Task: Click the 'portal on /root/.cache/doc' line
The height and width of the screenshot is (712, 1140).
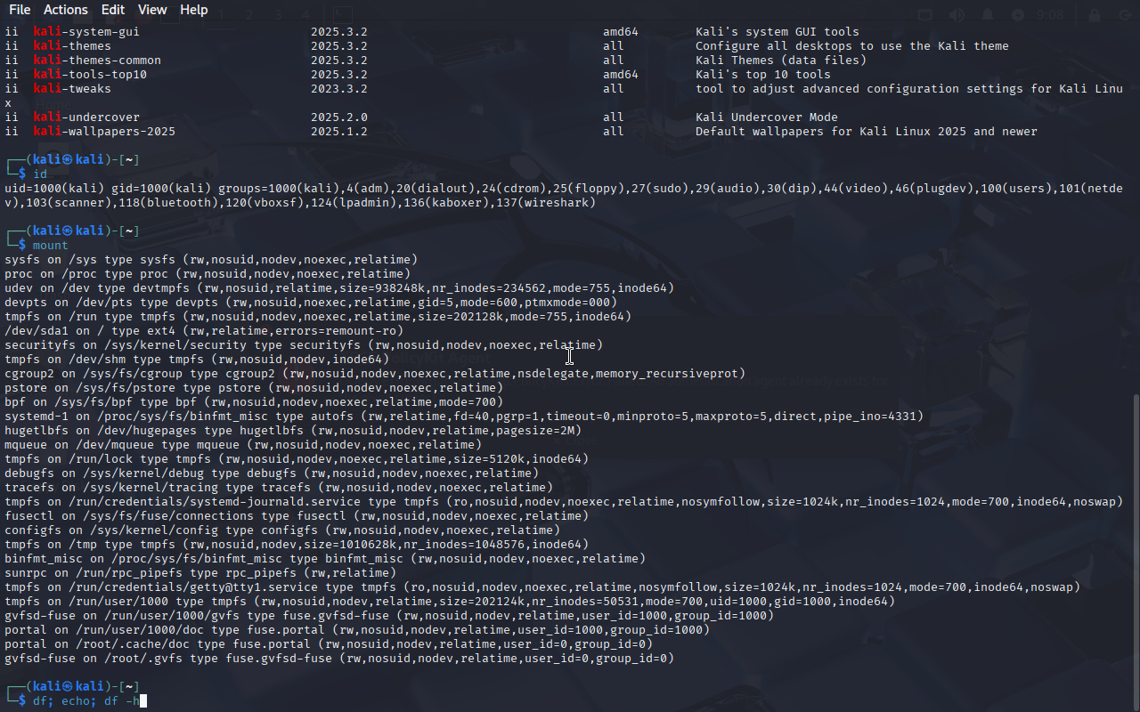Action: click(329, 643)
